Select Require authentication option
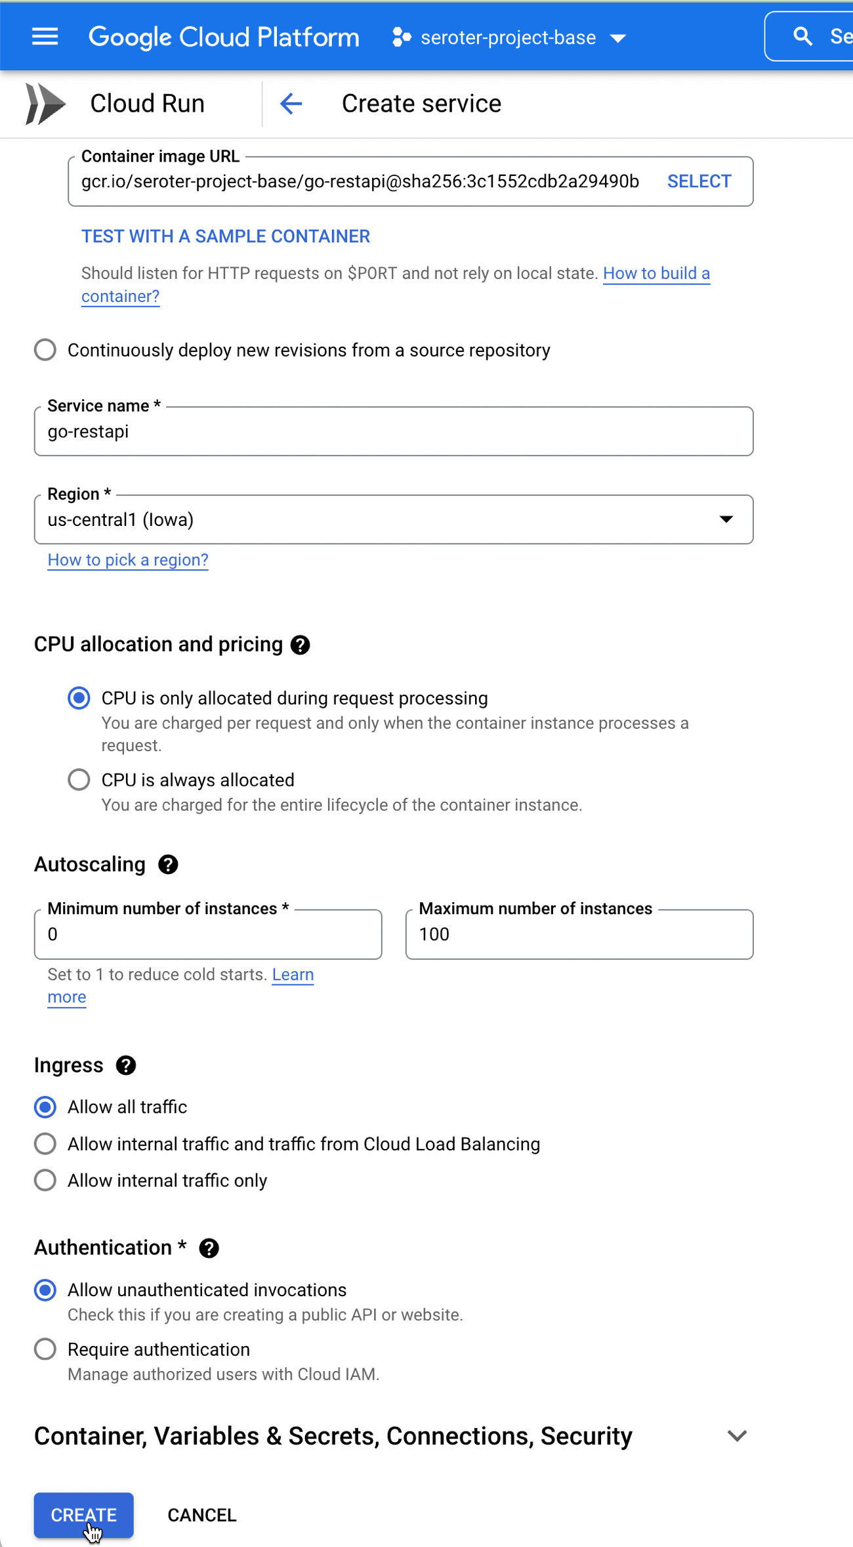The height and width of the screenshot is (1547, 853). coord(45,1349)
